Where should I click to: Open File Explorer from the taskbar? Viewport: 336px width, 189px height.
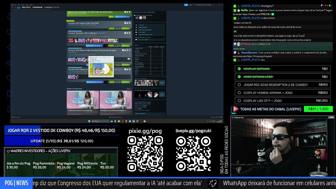119,121
